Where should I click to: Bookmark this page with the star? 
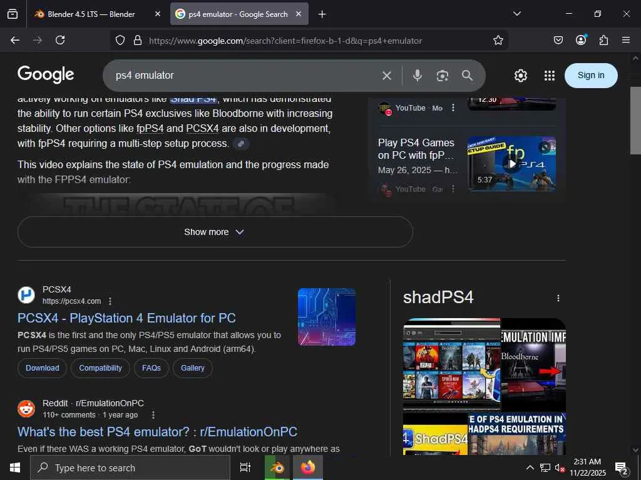click(498, 40)
